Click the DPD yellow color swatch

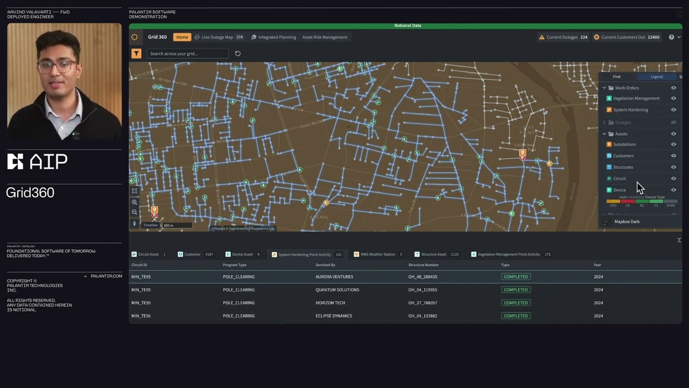[613, 202]
